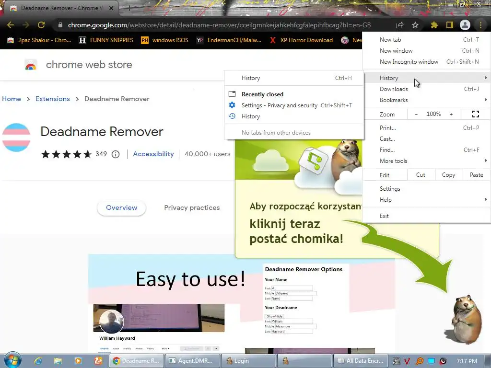Choose Find... from the menu
This screenshot has width=491, height=368.
tap(426, 150)
